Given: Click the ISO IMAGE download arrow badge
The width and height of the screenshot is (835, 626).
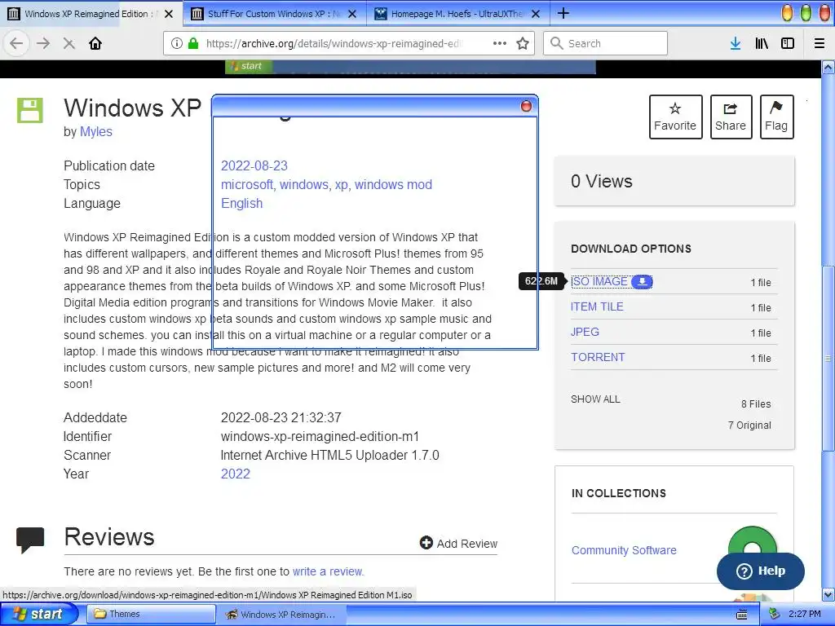Looking at the screenshot, I should click(x=643, y=281).
